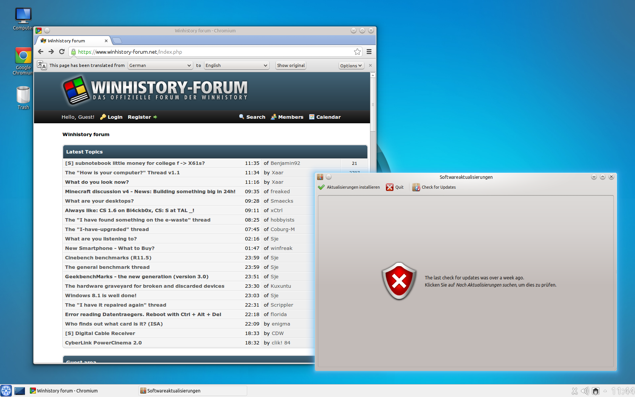This screenshot has height=397, width=635.
Task: Click the translate icon in the translation bar
Action: (42, 65)
